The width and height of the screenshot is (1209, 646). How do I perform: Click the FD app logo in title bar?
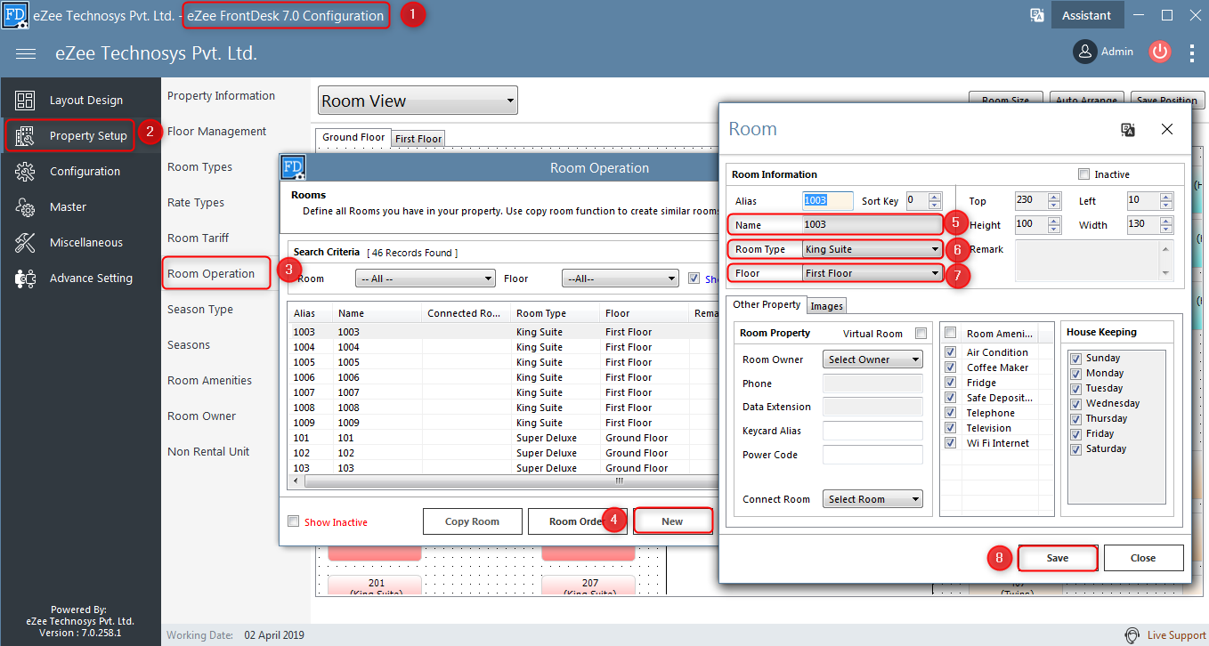[x=15, y=15]
